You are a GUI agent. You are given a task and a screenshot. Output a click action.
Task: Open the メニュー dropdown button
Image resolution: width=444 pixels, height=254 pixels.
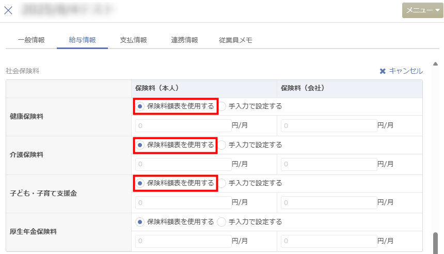[x=421, y=10]
